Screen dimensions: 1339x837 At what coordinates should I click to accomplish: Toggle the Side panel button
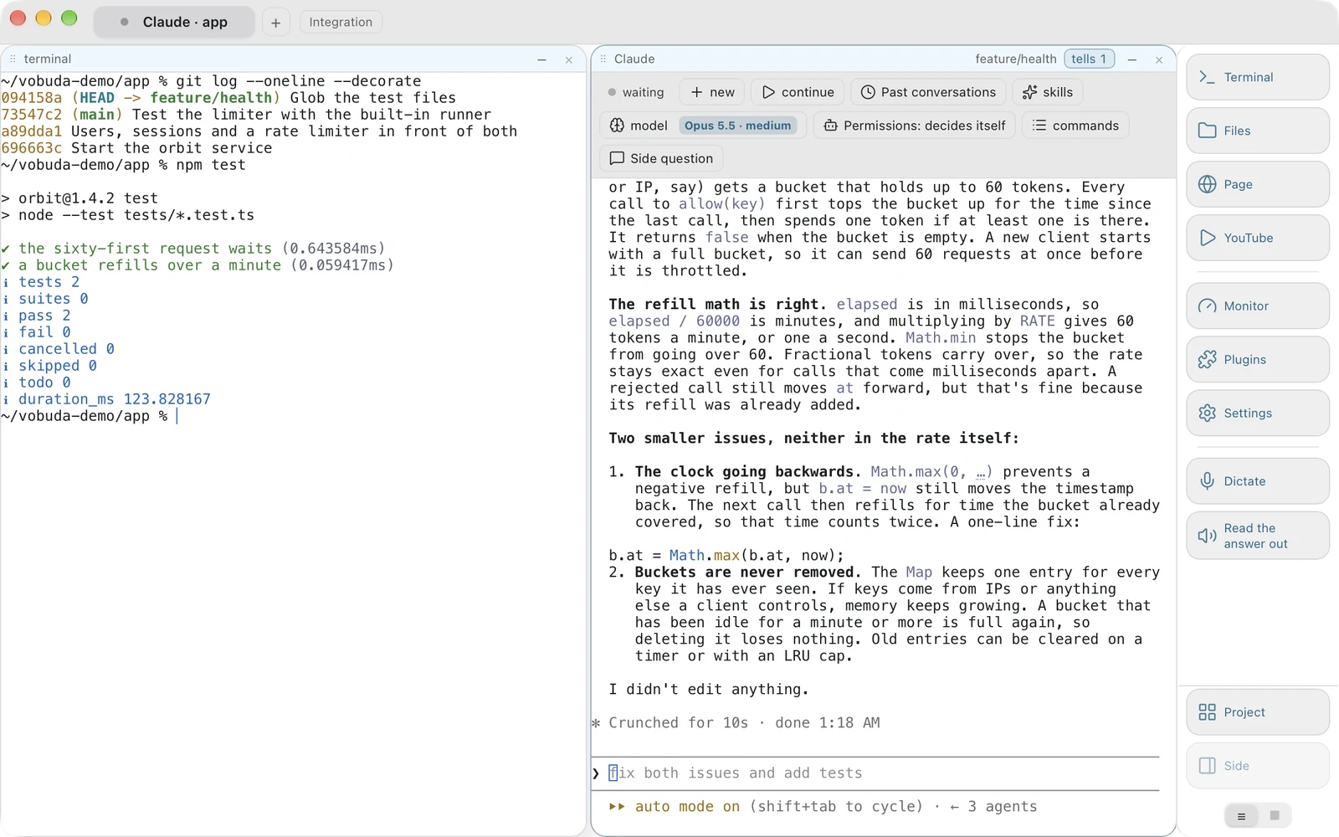tap(1257, 766)
